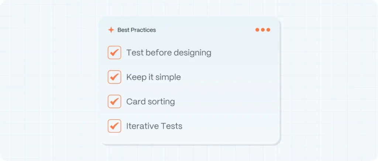Screen dimensions: 378x161
Task: Uncheck the Test before designing checkbox
Action: 114,52
